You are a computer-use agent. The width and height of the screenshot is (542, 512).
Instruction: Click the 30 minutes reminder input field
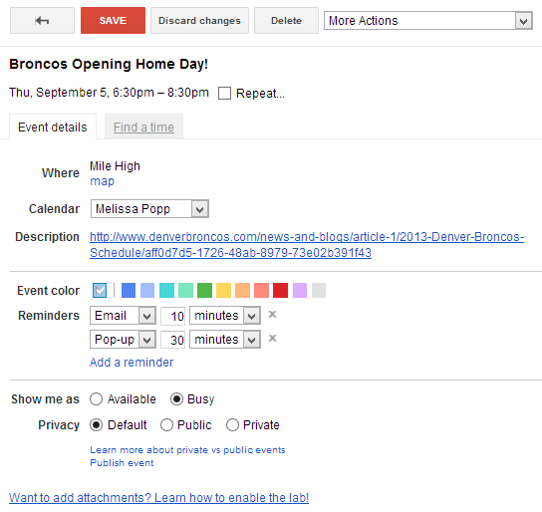(172, 340)
